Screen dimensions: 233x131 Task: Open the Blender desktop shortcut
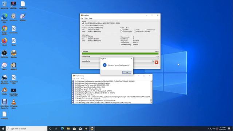click(4, 91)
